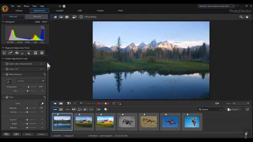Image resolution: width=253 pixels, height=142 pixels.
Task: Apply the red color label
Action: point(98,104)
